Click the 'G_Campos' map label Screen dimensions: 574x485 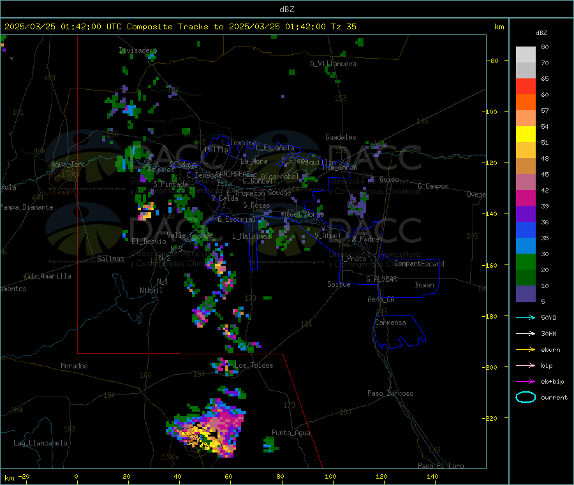(433, 186)
